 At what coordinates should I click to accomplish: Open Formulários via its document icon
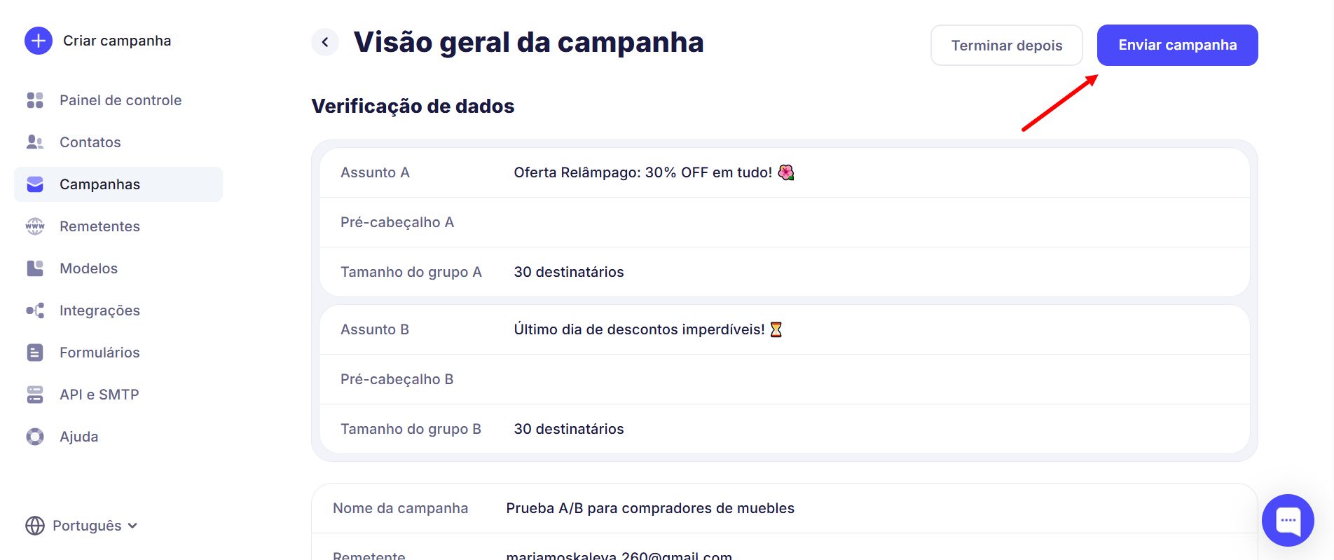point(35,353)
